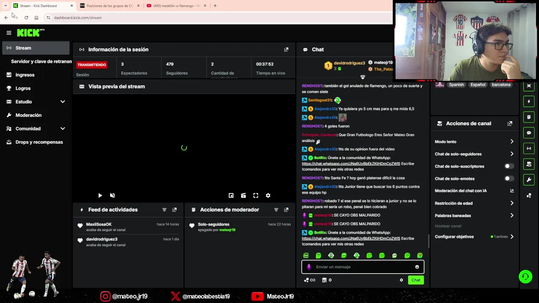This screenshot has width=539, height=303.
Task: Enable picture-in-picture for stream preview
Action: click(231, 196)
